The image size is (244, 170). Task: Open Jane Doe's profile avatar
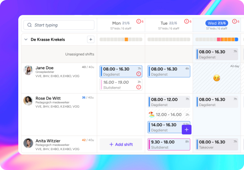pyautogui.click(x=28, y=70)
